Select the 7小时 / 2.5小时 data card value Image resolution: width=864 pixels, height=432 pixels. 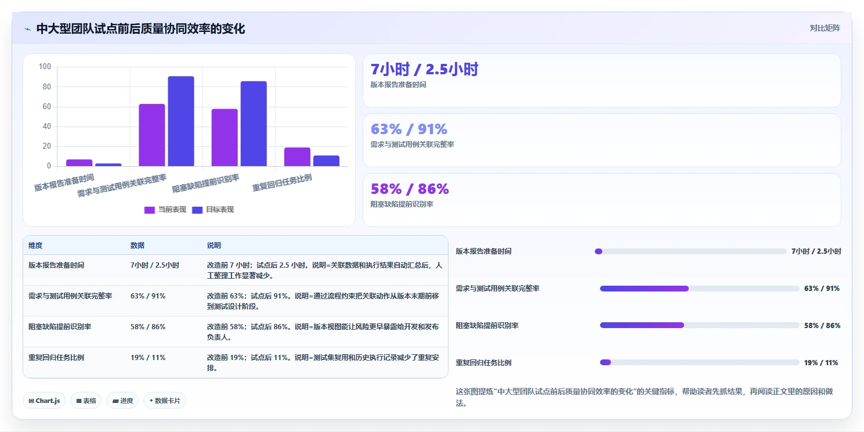click(424, 70)
